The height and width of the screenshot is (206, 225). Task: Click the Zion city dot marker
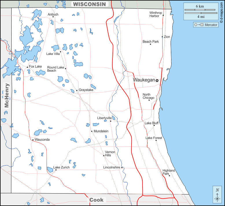click(x=162, y=37)
